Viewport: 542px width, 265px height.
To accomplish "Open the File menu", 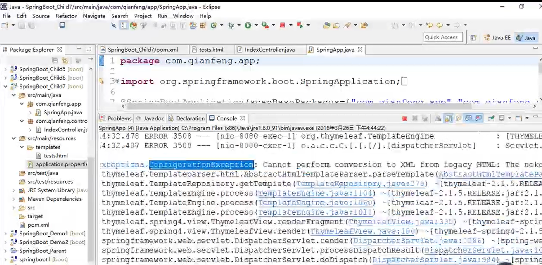I will (6, 16).
